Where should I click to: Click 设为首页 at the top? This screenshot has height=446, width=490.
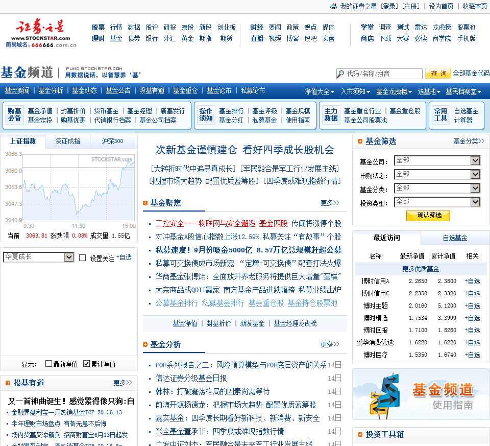441,6
